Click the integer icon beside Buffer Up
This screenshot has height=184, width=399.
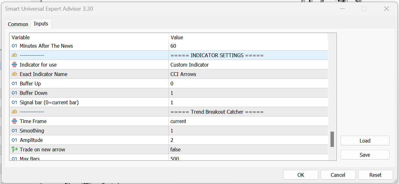point(14,84)
